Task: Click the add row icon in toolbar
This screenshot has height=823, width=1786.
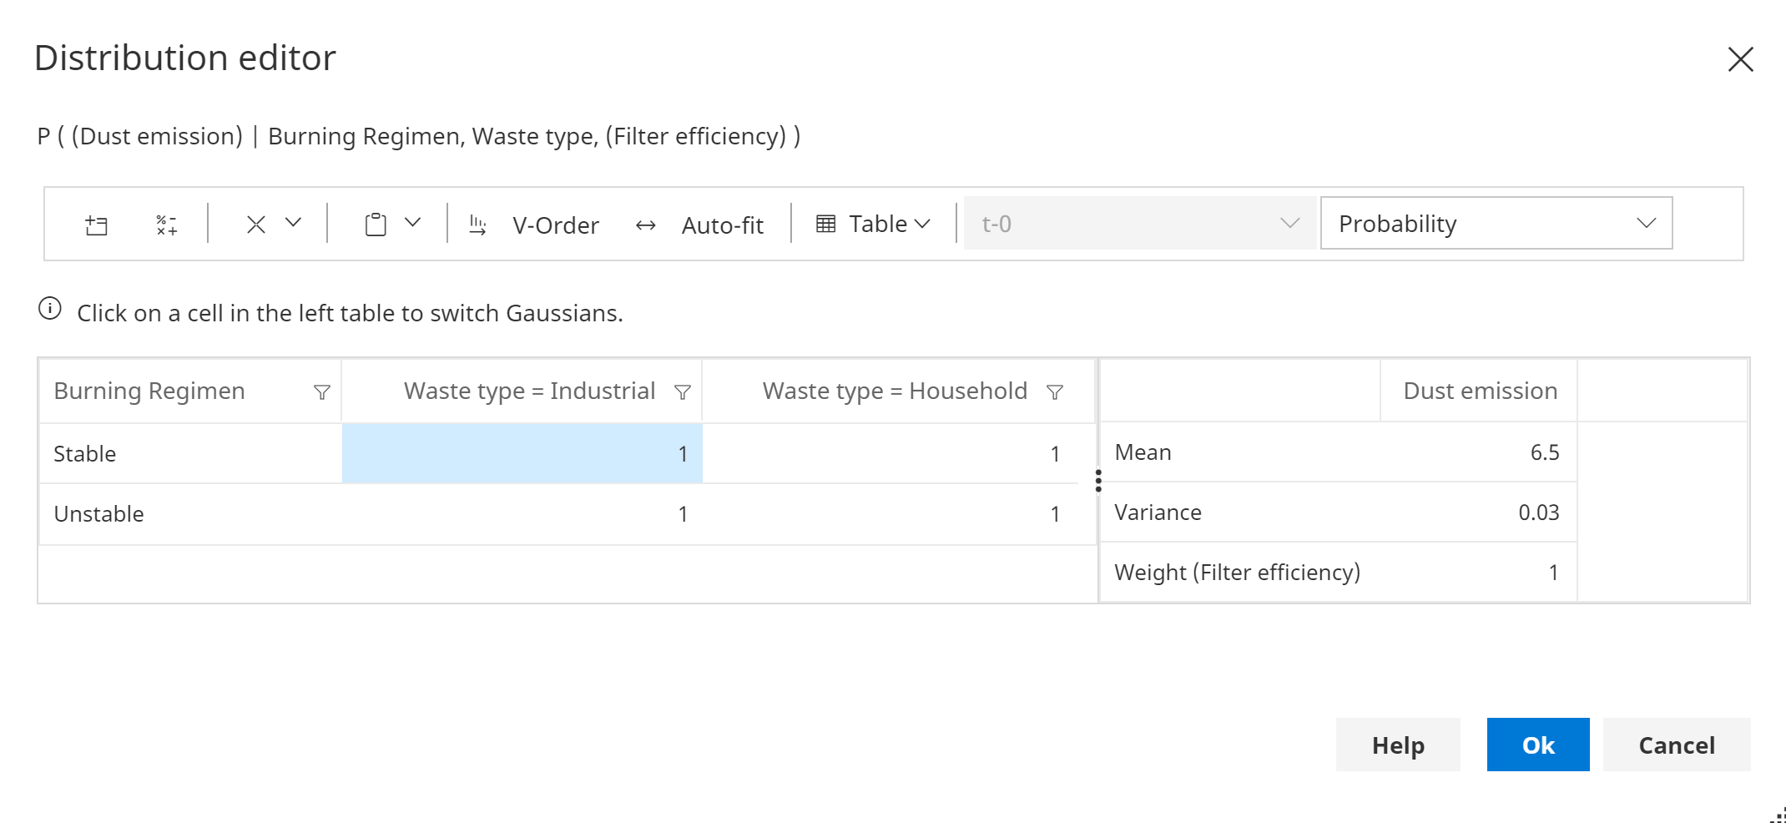Action: coord(97,225)
